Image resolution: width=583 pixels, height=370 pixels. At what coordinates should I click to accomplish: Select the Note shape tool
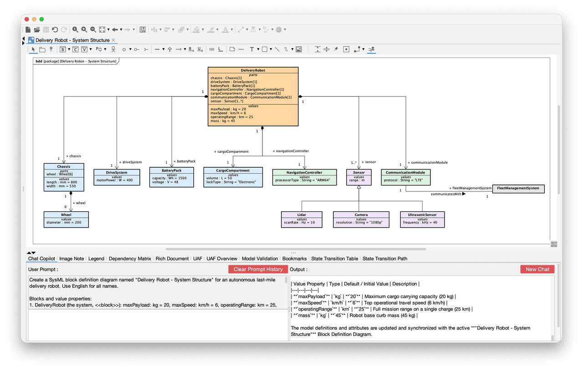(232, 49)
